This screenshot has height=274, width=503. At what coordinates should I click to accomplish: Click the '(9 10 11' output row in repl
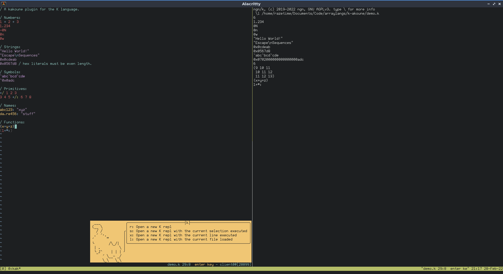pos(262,68)
